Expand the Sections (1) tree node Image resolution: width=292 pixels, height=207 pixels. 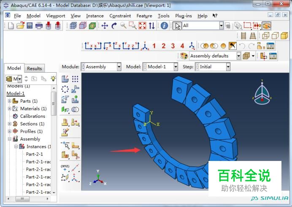(10, 124)
